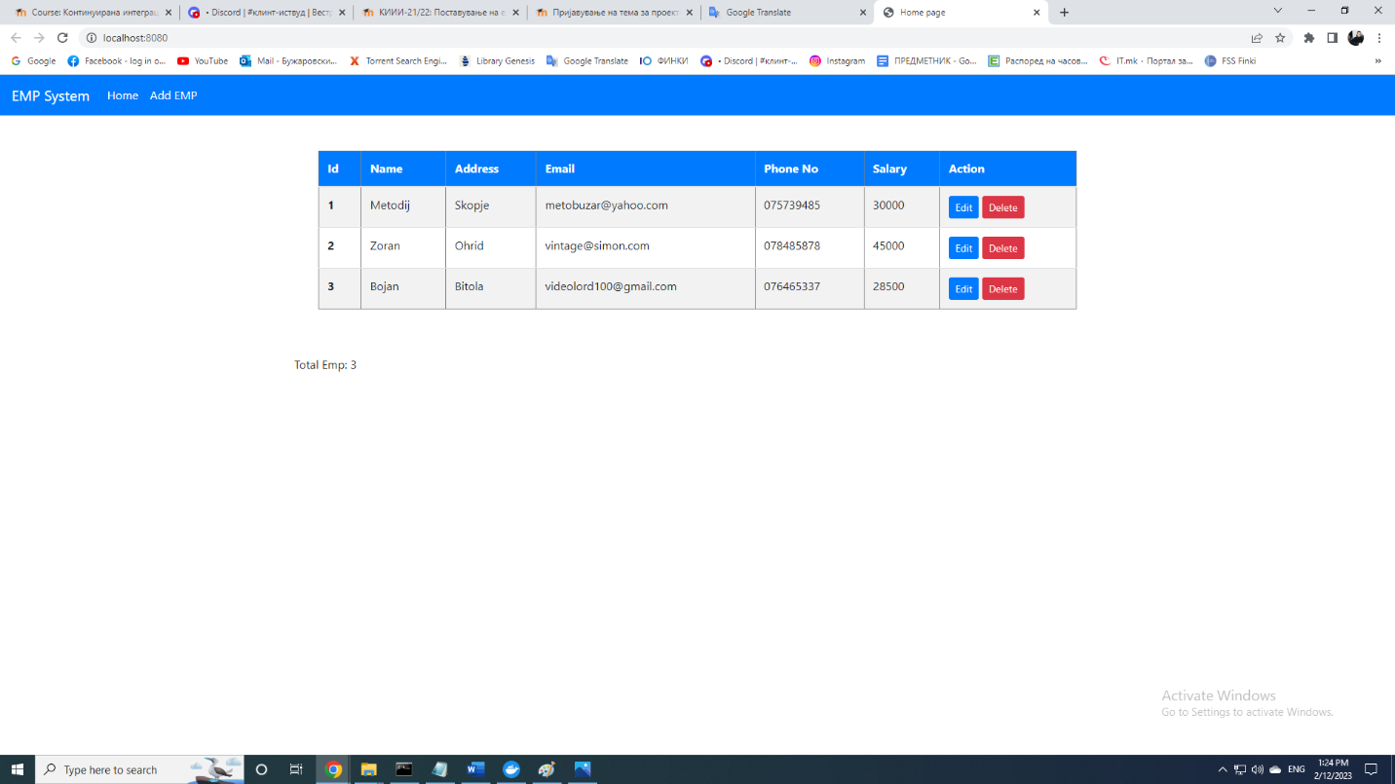Viewport: 1395px width, 784px height.
Task: Open a new tab with the plus icon
Action: click(x=1064, y=14)
